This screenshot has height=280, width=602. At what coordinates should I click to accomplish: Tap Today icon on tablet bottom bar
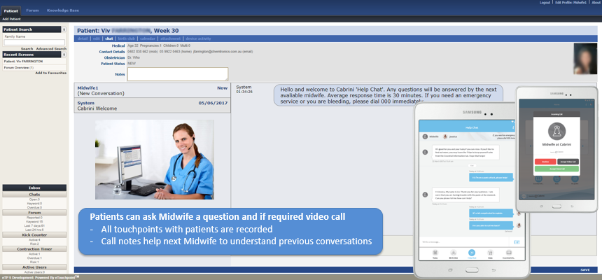coord(435,254)
